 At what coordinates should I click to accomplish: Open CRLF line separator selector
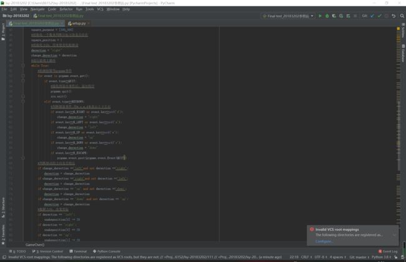306,257
